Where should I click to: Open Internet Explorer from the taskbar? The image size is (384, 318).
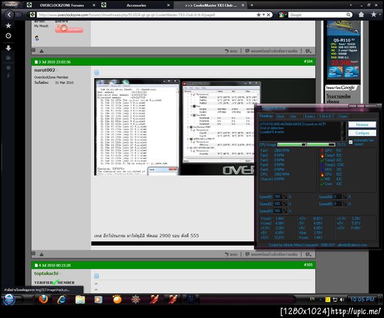[61, 299]
